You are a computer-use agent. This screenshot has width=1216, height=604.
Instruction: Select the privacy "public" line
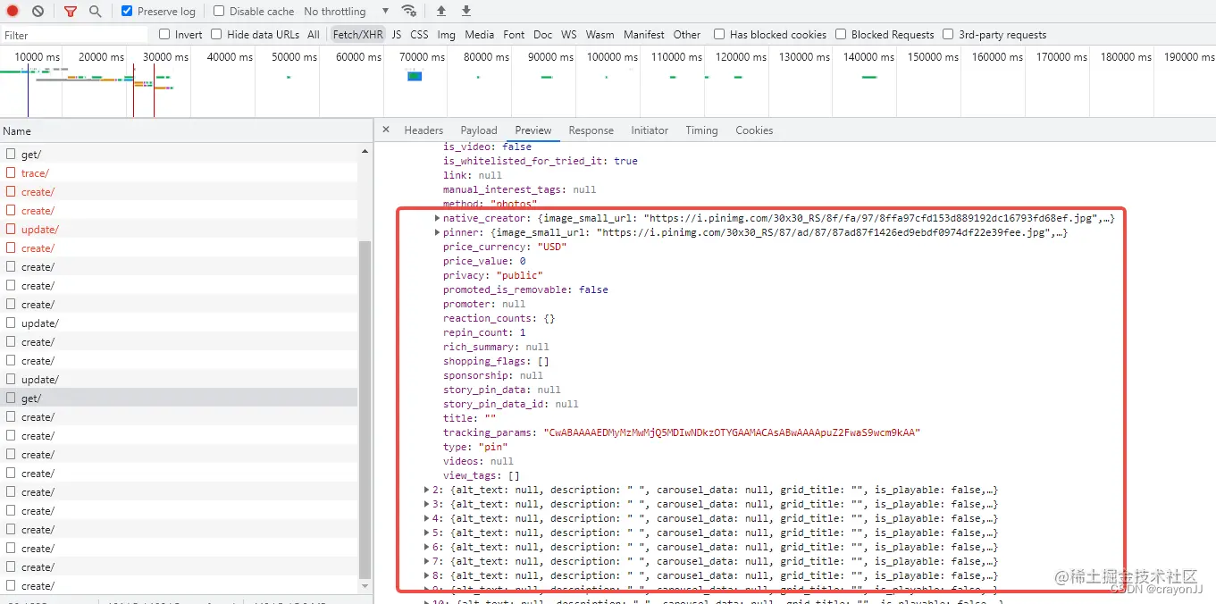(x=493, y=275)
